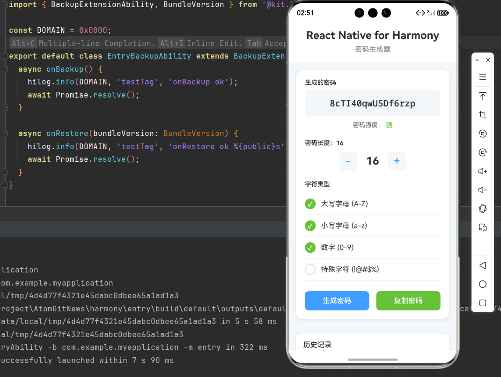Click the 'onBackup ok' string in code
The height and width of the screenshot is (377, 501).
(x=199, y=82)
